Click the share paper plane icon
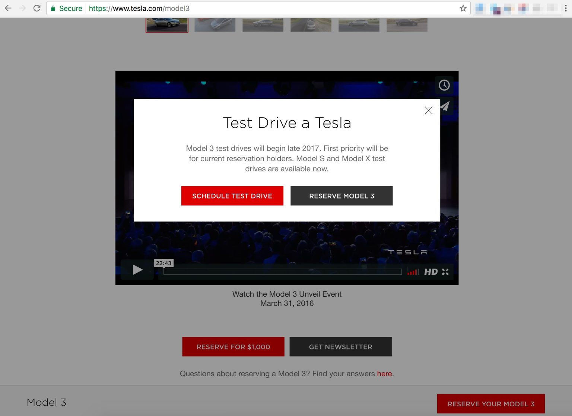 [x=445, y=106]
